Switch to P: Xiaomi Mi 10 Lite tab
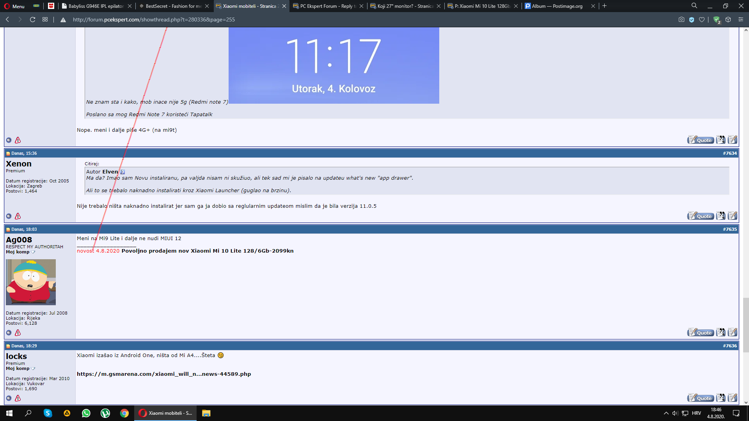Screen dimensions: 749x421 (482, 6)
